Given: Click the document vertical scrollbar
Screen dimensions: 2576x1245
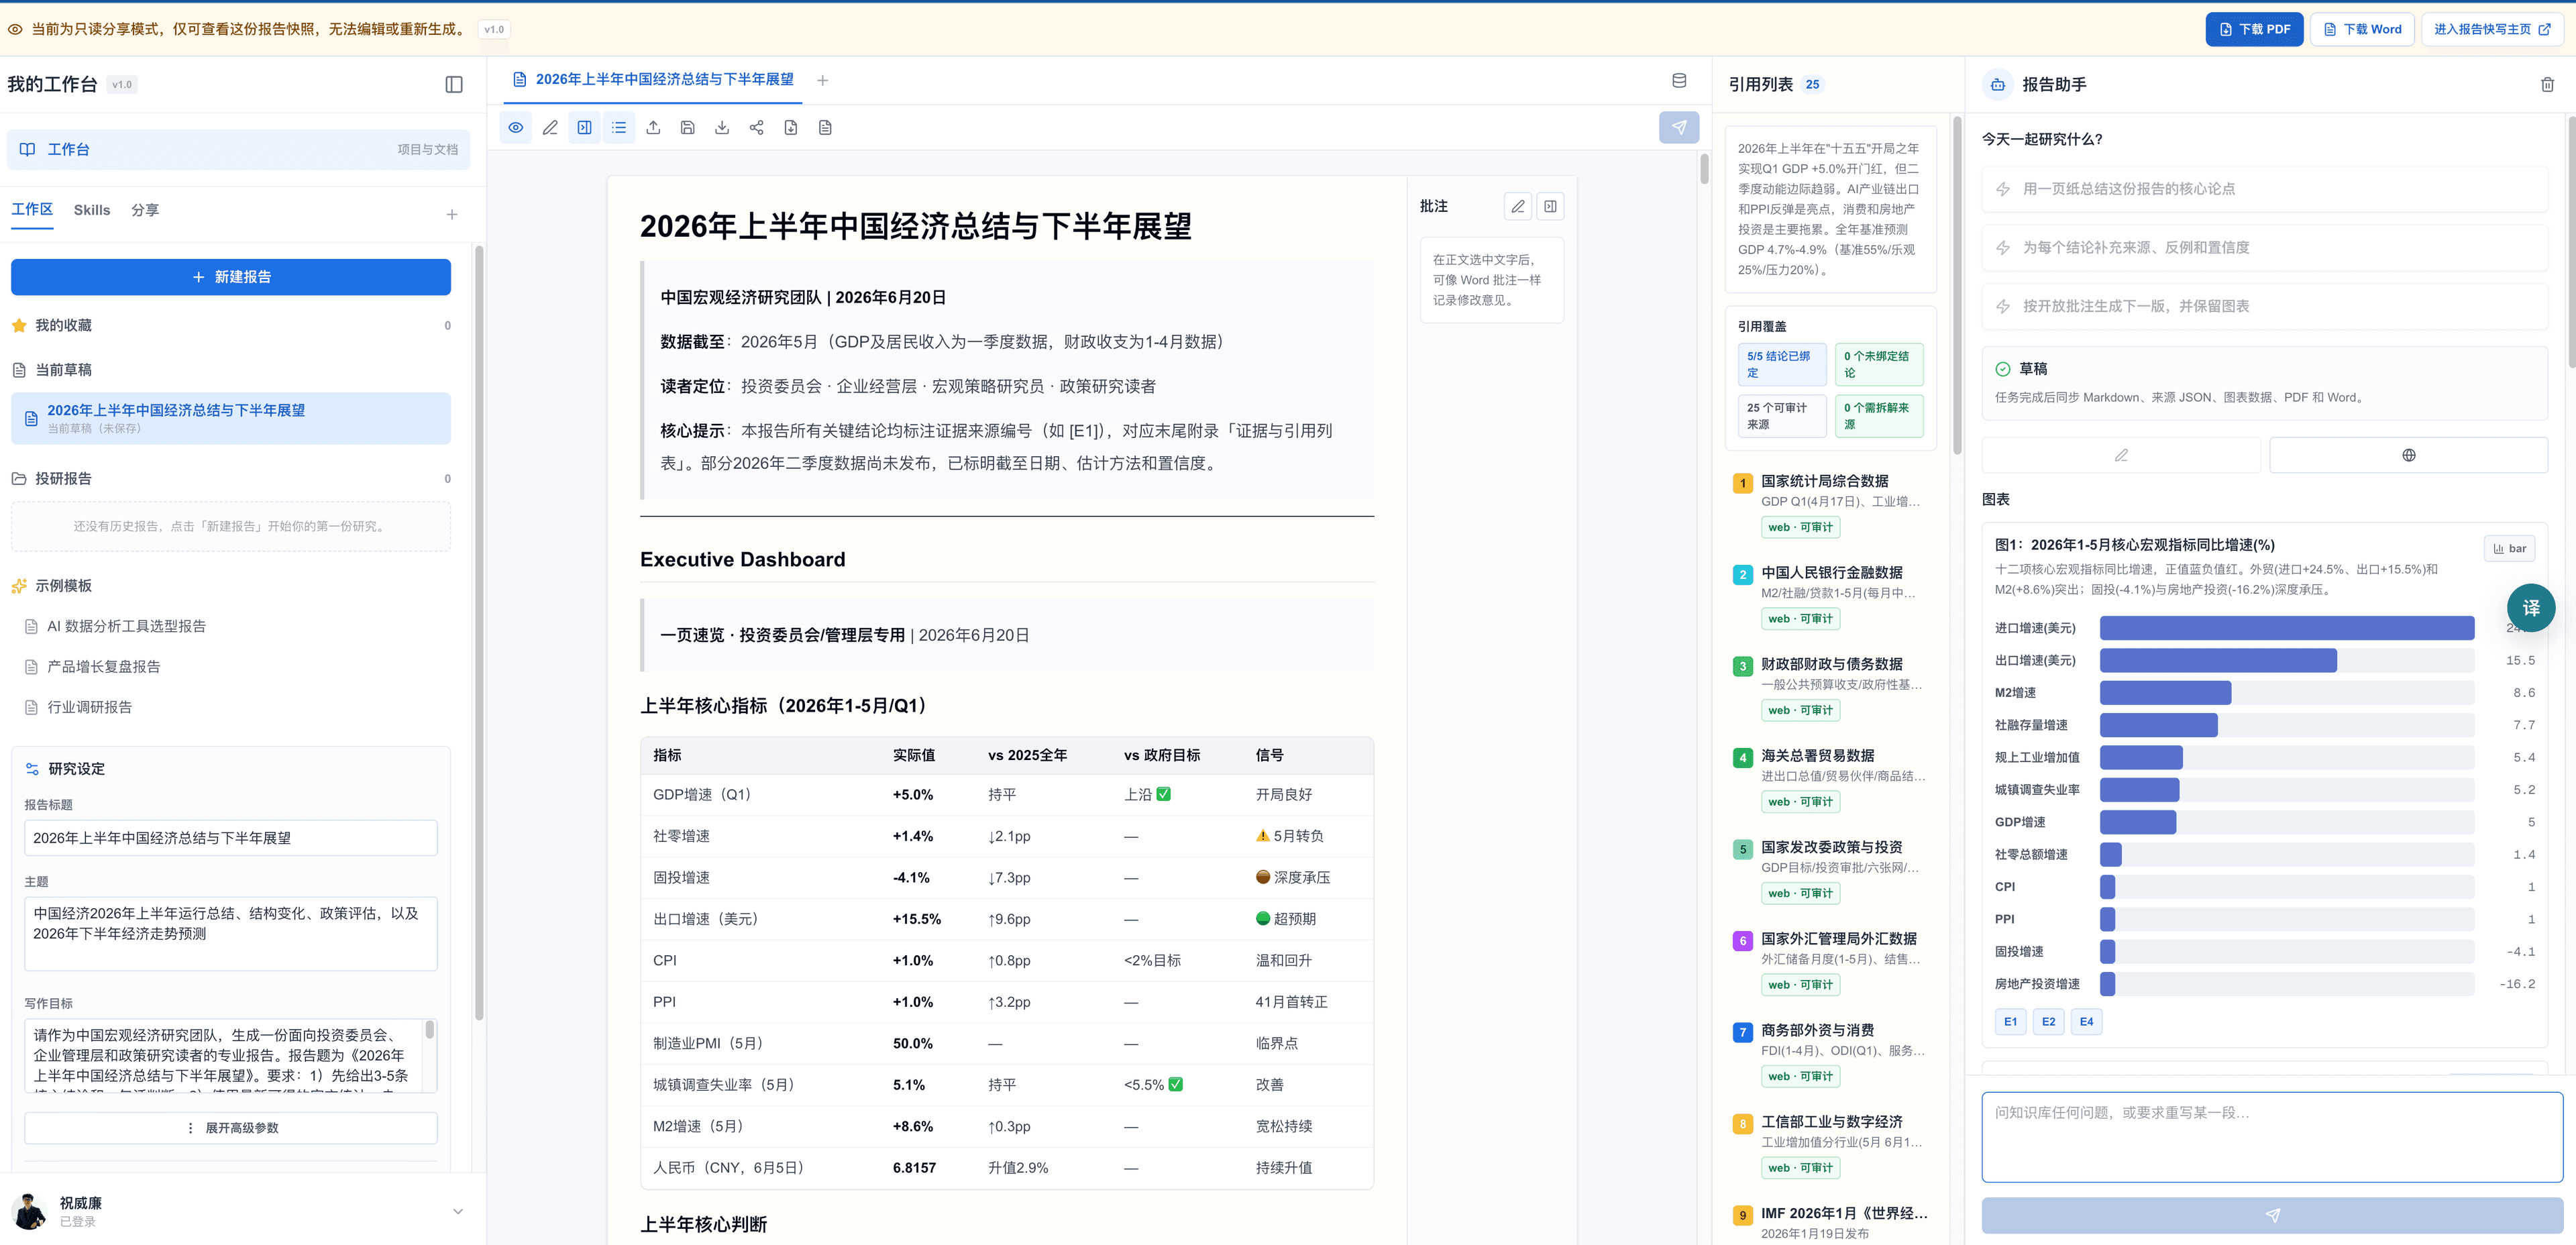Looking at the screenshot, I should 1705,168.
